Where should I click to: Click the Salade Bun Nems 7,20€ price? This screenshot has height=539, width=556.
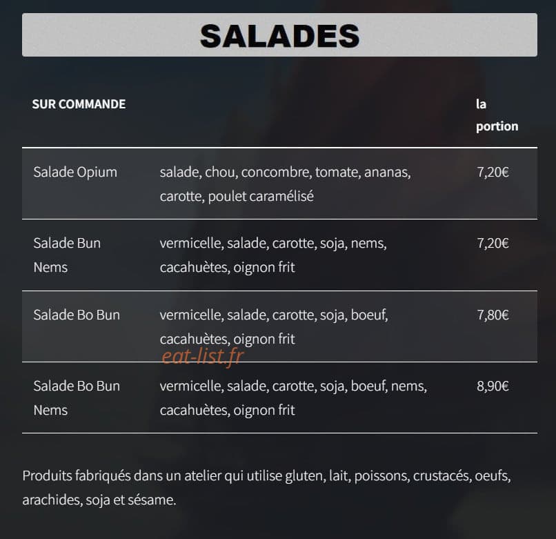(x=493, y=244)
